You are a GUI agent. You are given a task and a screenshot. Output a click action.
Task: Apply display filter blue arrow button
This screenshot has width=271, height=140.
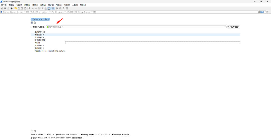262,12
